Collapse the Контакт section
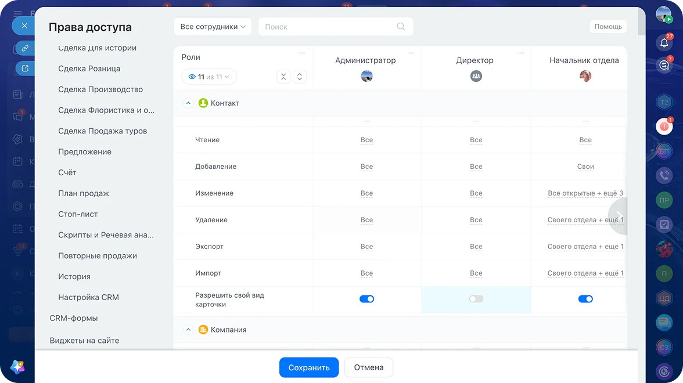 [188, 103]
